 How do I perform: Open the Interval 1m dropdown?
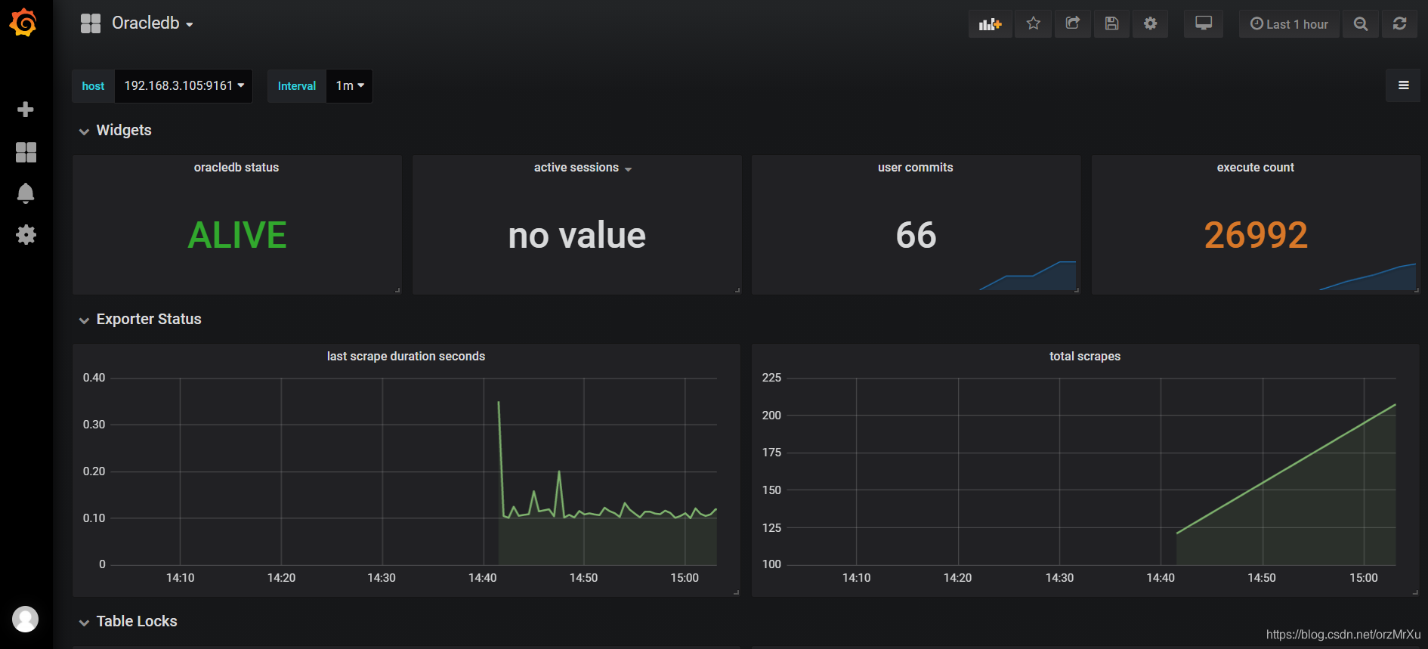(350, 86)
